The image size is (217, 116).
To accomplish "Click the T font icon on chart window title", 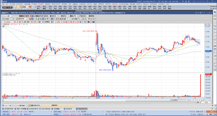I will pos(202,13).
